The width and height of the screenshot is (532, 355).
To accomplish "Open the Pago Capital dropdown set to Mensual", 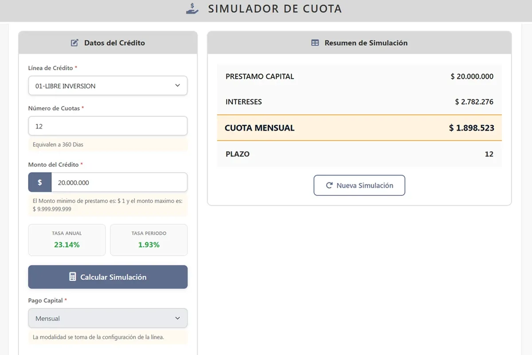I will tap(108, 318).
